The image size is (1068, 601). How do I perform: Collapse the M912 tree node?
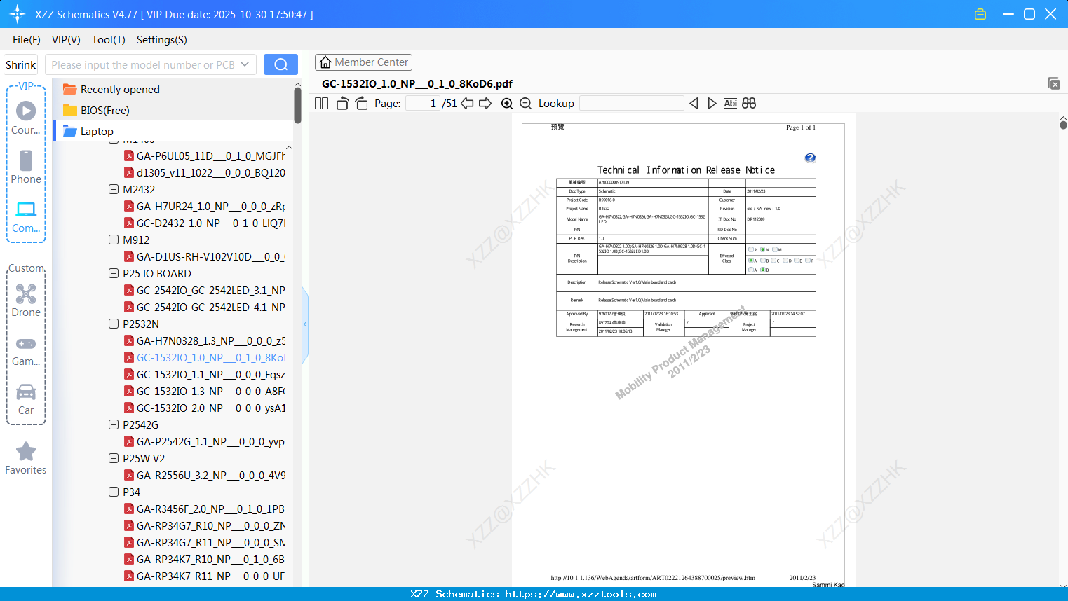(114, 240)
